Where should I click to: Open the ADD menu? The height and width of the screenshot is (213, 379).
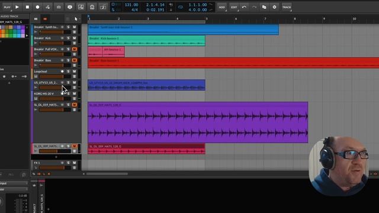[x=222, y=7]
